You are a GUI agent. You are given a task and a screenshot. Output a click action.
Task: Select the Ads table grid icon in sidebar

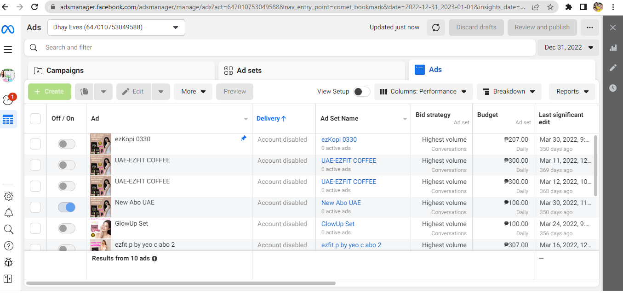pyautogui.click(x=8, y=120)
